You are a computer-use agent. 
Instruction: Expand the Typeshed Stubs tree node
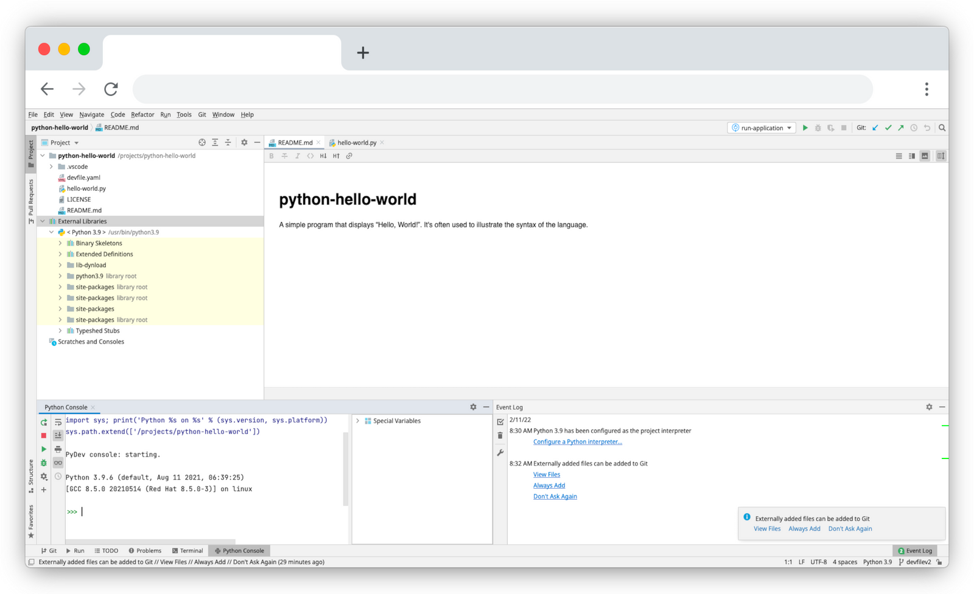tap(60, 330)
